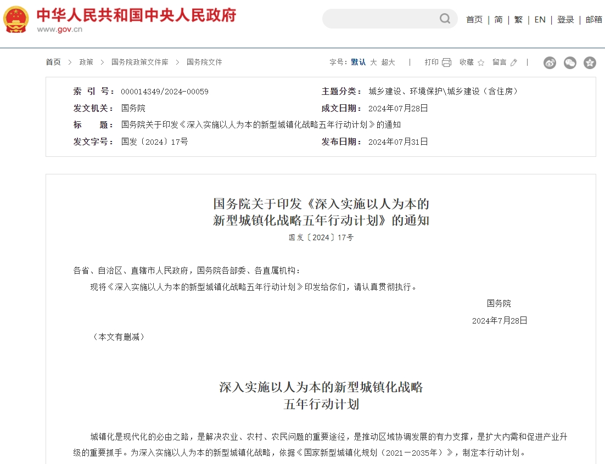Share to Qzone star icon
Viewport: 605px width, 464px height.
click(x=590, y=63)
